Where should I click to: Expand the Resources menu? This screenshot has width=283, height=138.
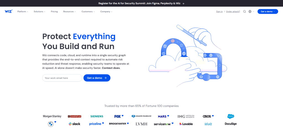point(69,12)
